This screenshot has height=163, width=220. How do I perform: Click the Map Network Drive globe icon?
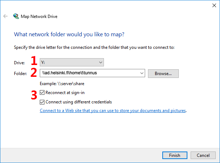16,16
